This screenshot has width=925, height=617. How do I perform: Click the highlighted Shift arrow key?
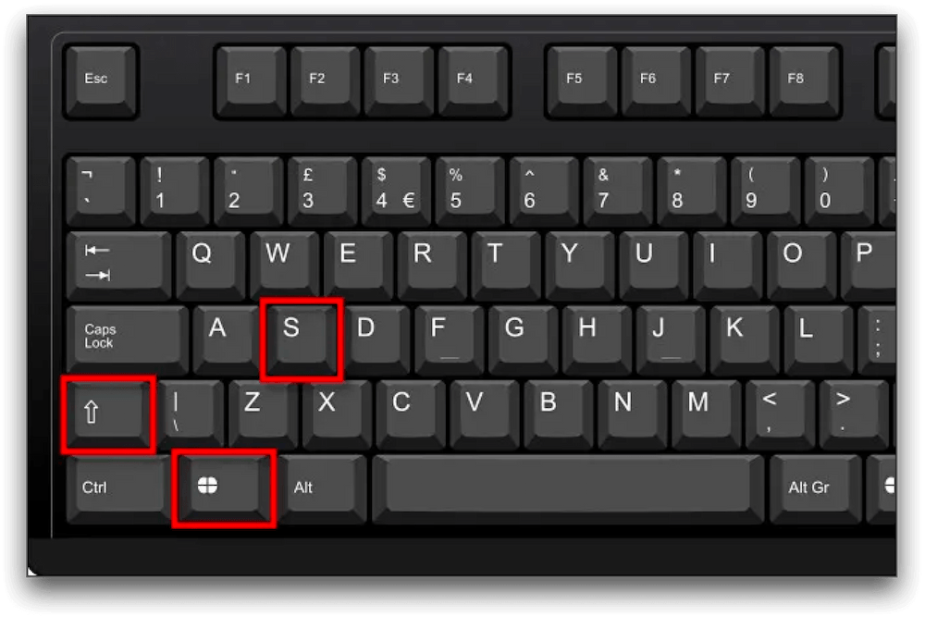tap(109, 414)
